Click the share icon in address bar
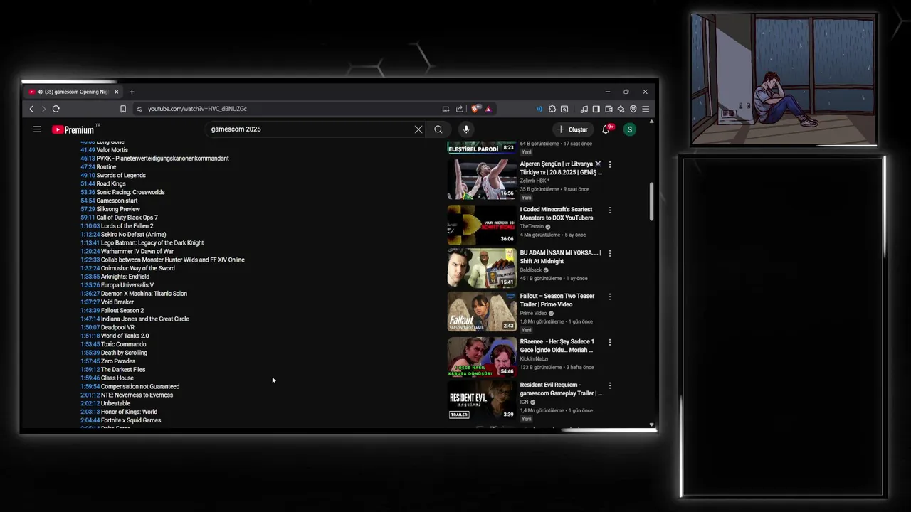This screenshot has width=911, height=512. tap(459, 109)
